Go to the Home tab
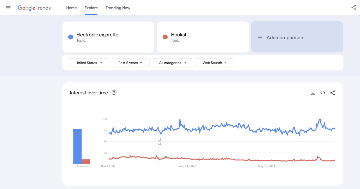The image size is (360, 189). (71, 8)
